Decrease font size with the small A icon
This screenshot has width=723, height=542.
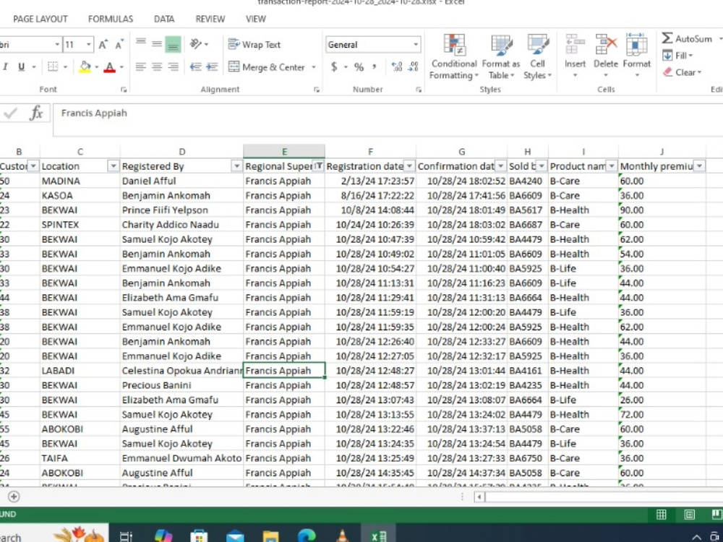point(119,45)
